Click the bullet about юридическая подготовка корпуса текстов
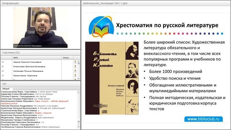Viewport: 231px width, 130px height. [187, 103]
